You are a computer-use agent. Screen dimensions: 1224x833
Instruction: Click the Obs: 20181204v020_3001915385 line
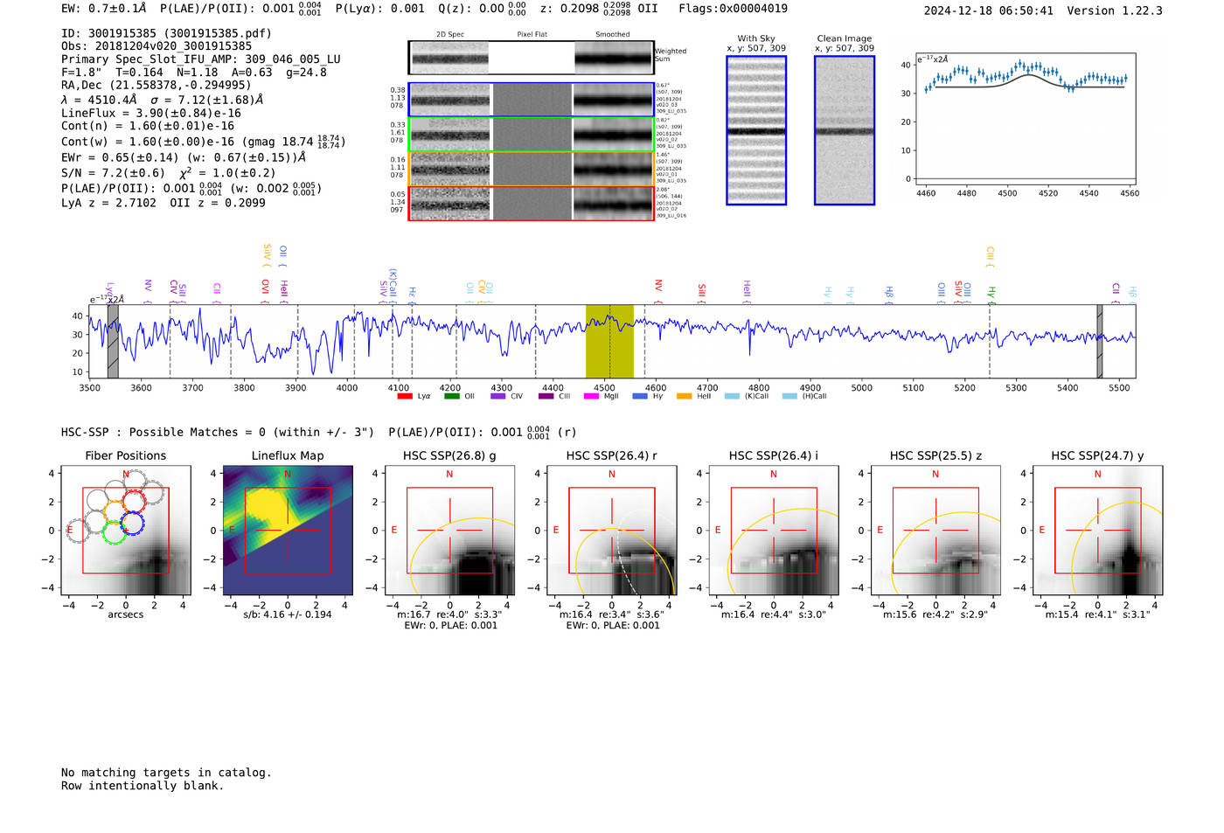point(156,46)
